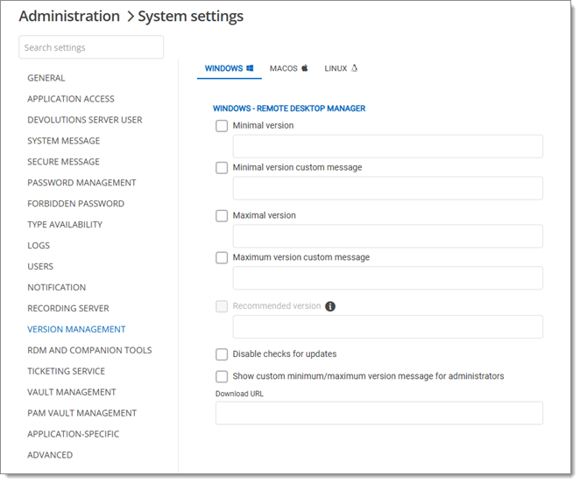Open the Linux tab
Viewport: 580px width, 483px height.
coord(341,68)
